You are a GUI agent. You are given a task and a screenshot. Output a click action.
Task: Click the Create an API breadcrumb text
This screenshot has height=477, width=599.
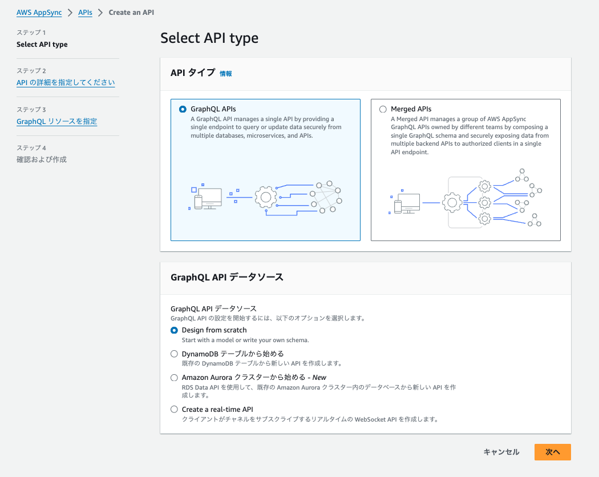pos(131,12)
